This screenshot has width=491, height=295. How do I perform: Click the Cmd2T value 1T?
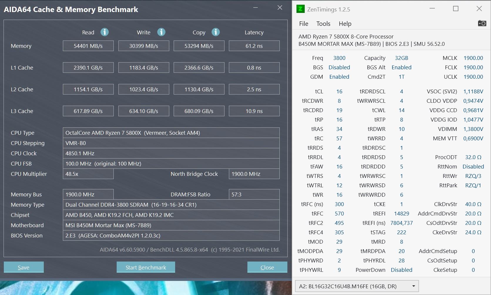pos(401,77)
